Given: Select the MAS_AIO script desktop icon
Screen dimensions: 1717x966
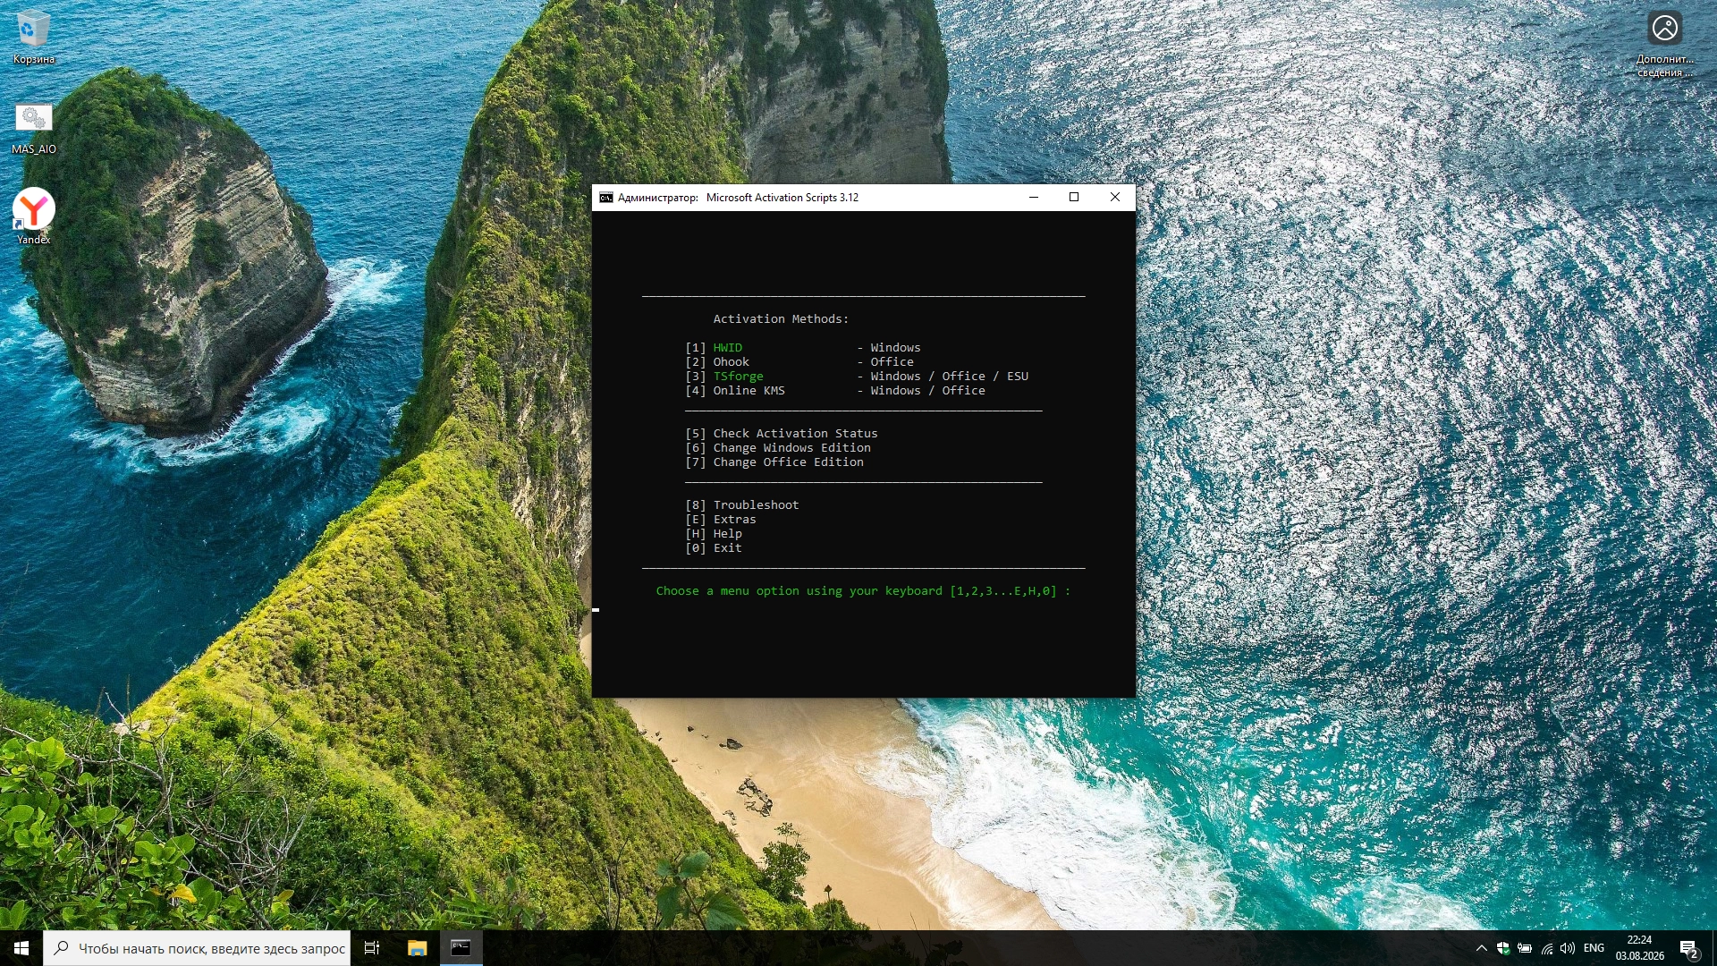Looking at the screenshot, I should [x=33, y=129].
